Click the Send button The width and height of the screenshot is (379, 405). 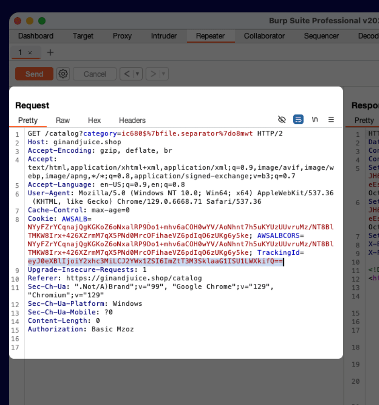pos(34,74)
